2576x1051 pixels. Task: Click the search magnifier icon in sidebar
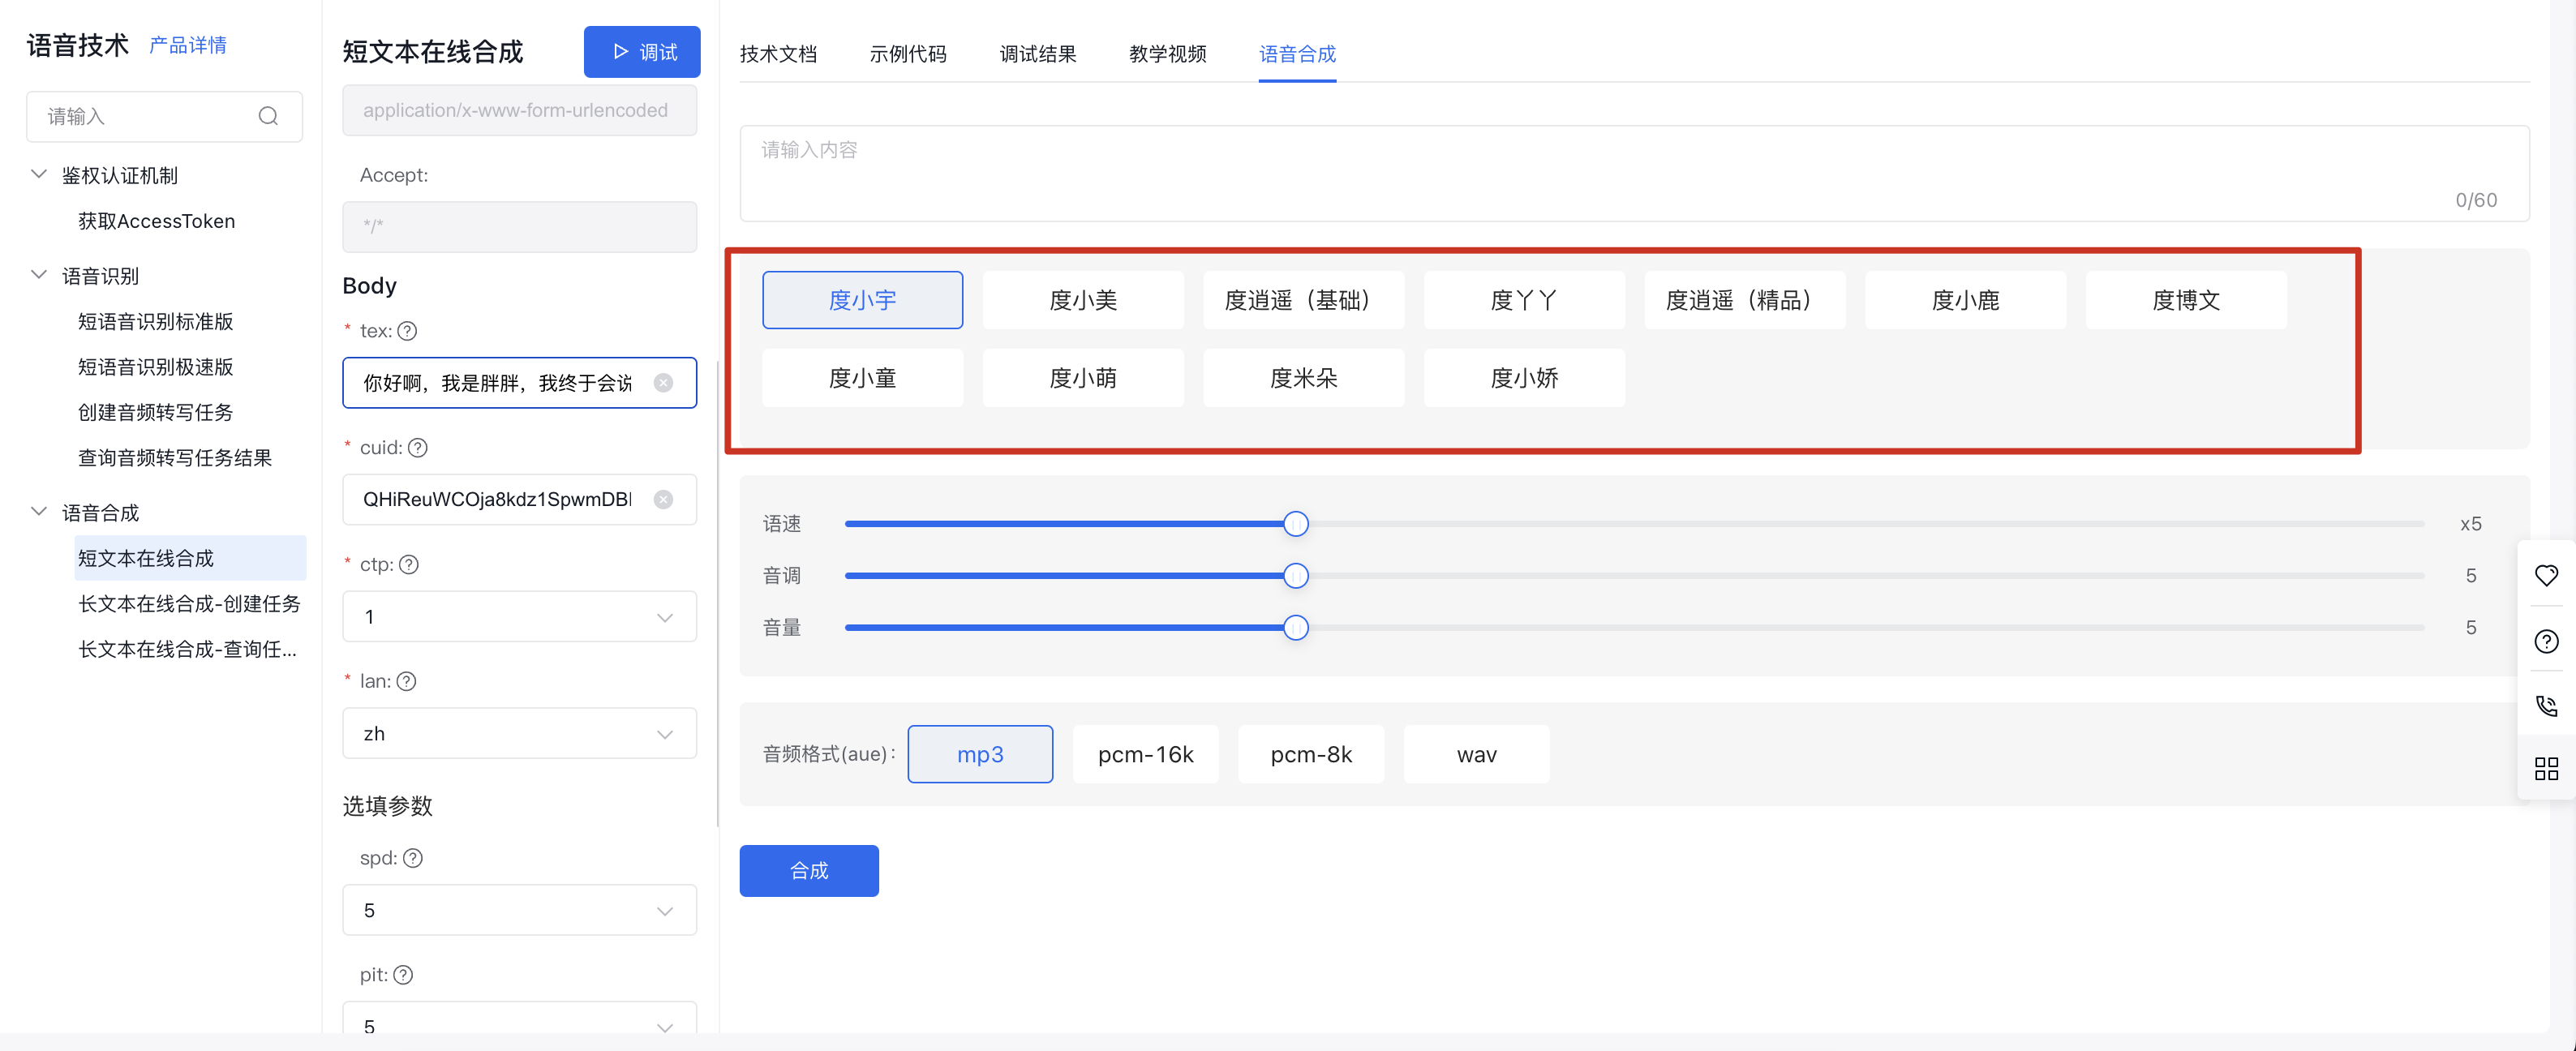coord(268,116)
